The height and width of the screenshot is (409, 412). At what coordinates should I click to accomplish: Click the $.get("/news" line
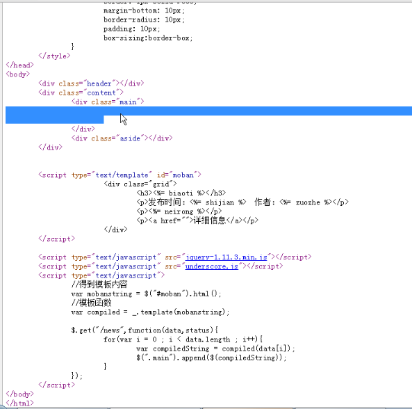[145, 330]
